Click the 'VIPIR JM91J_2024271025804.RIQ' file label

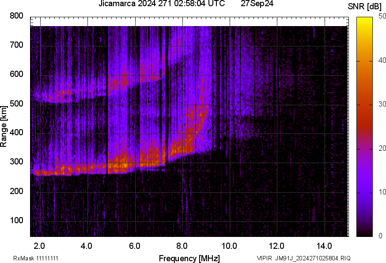pyautogui.click(x=303, y=258)
